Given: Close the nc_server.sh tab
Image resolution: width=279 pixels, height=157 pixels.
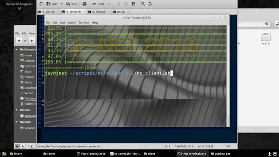Looking at the screenshot, I should (x=84, y=12).
